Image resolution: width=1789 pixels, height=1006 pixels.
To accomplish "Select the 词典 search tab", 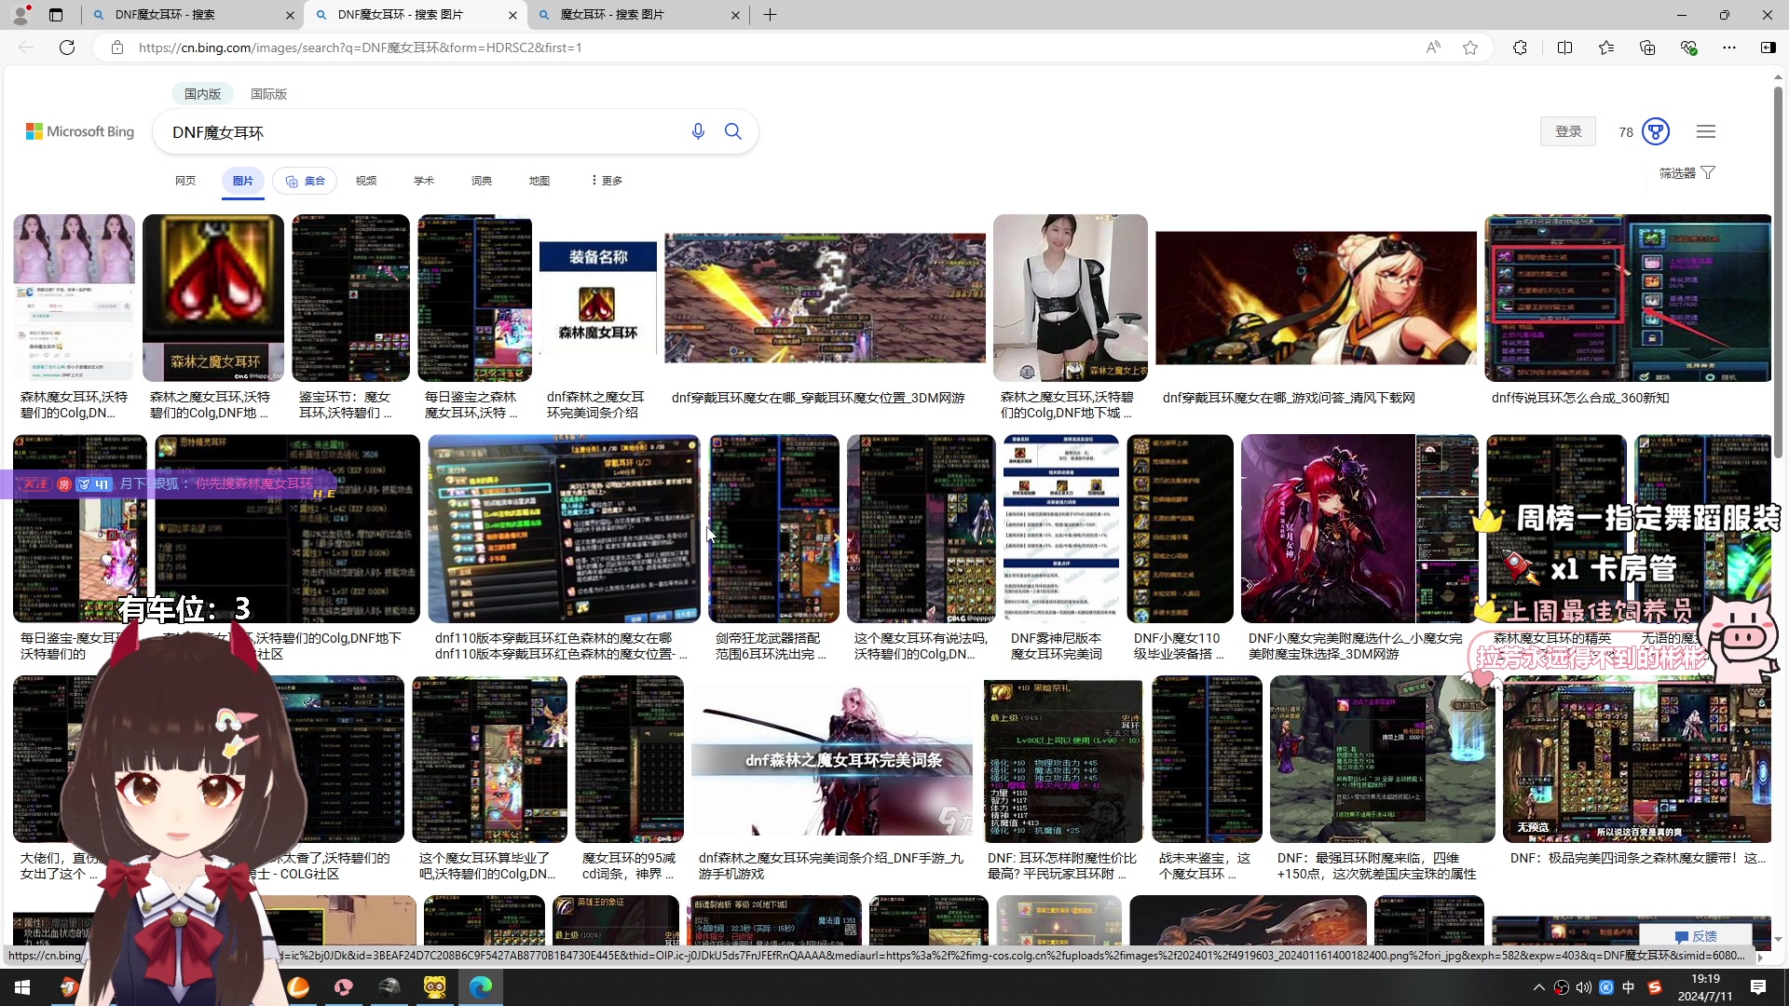I will coord(482,181).
